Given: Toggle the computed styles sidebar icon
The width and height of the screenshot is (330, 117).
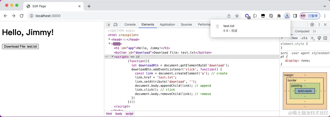Looking at the screenshot, I should coord(325,38).
